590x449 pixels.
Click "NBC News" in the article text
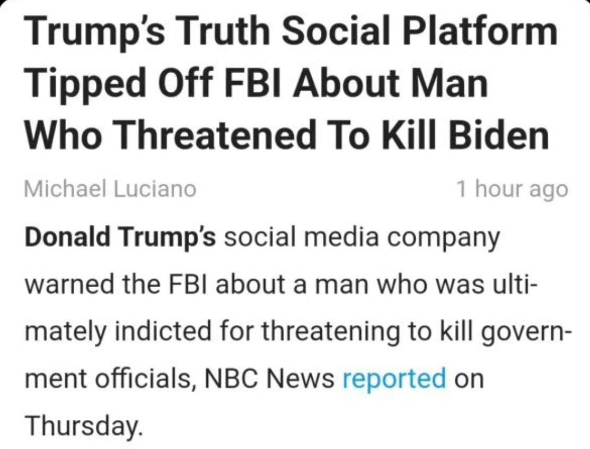coord(275,378)
